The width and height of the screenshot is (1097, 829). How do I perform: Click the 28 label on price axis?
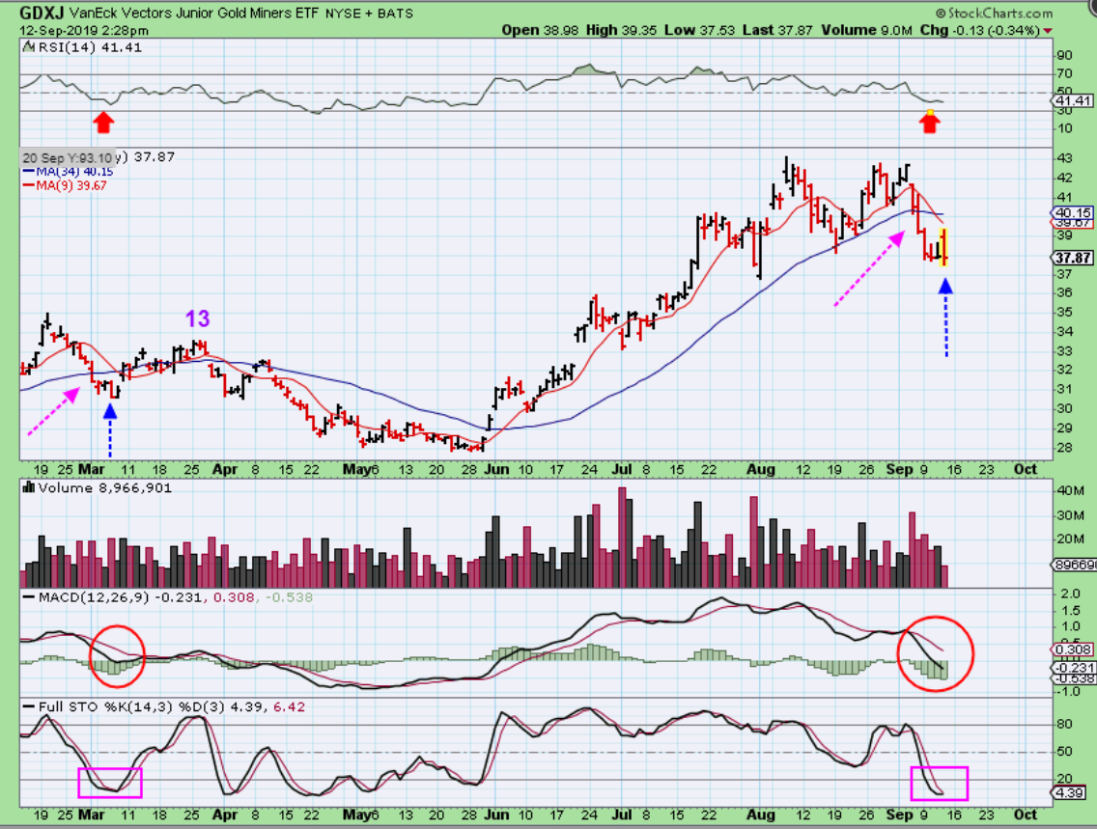[x=1065, y=448]
